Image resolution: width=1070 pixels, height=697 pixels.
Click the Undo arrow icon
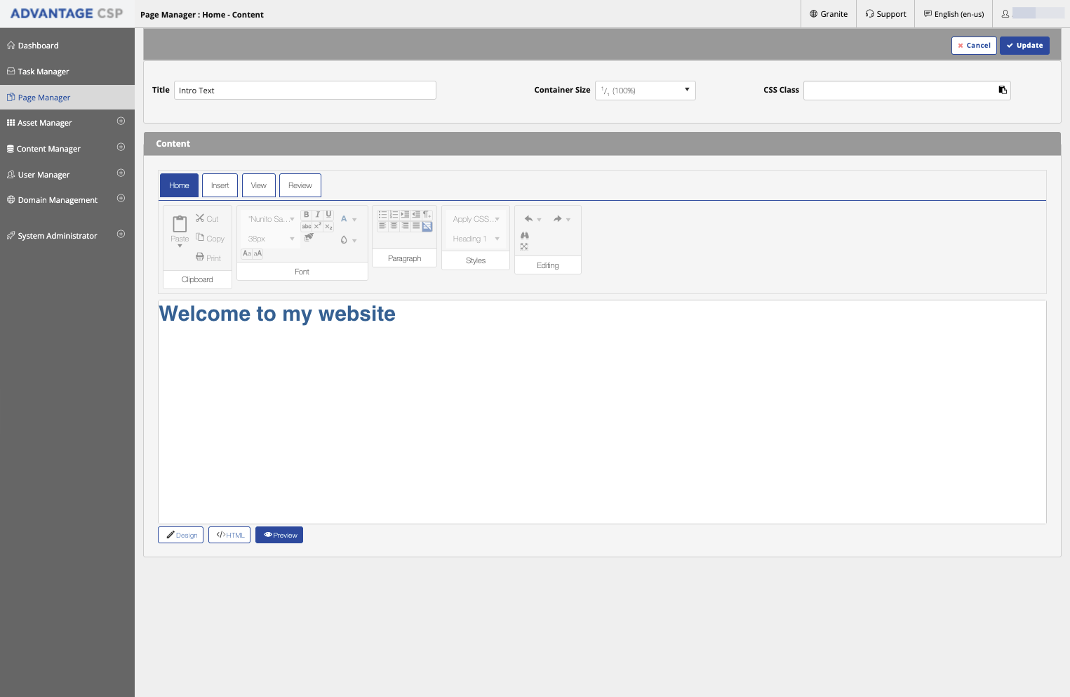[529, 219]
